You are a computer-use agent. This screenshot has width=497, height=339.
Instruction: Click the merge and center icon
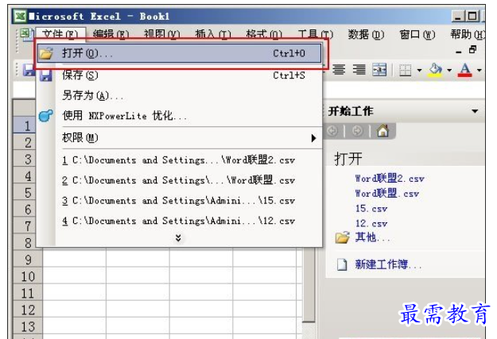tap(379, 70)
